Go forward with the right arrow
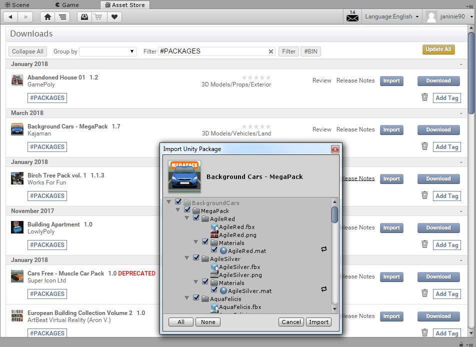Viewport: 476px width, 347px height. (x=25, y=16)
